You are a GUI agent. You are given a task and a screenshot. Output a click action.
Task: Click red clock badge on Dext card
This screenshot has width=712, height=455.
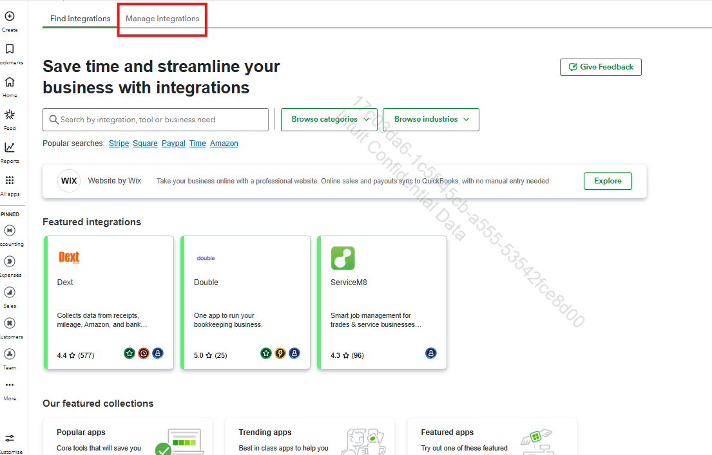(144, 353)
